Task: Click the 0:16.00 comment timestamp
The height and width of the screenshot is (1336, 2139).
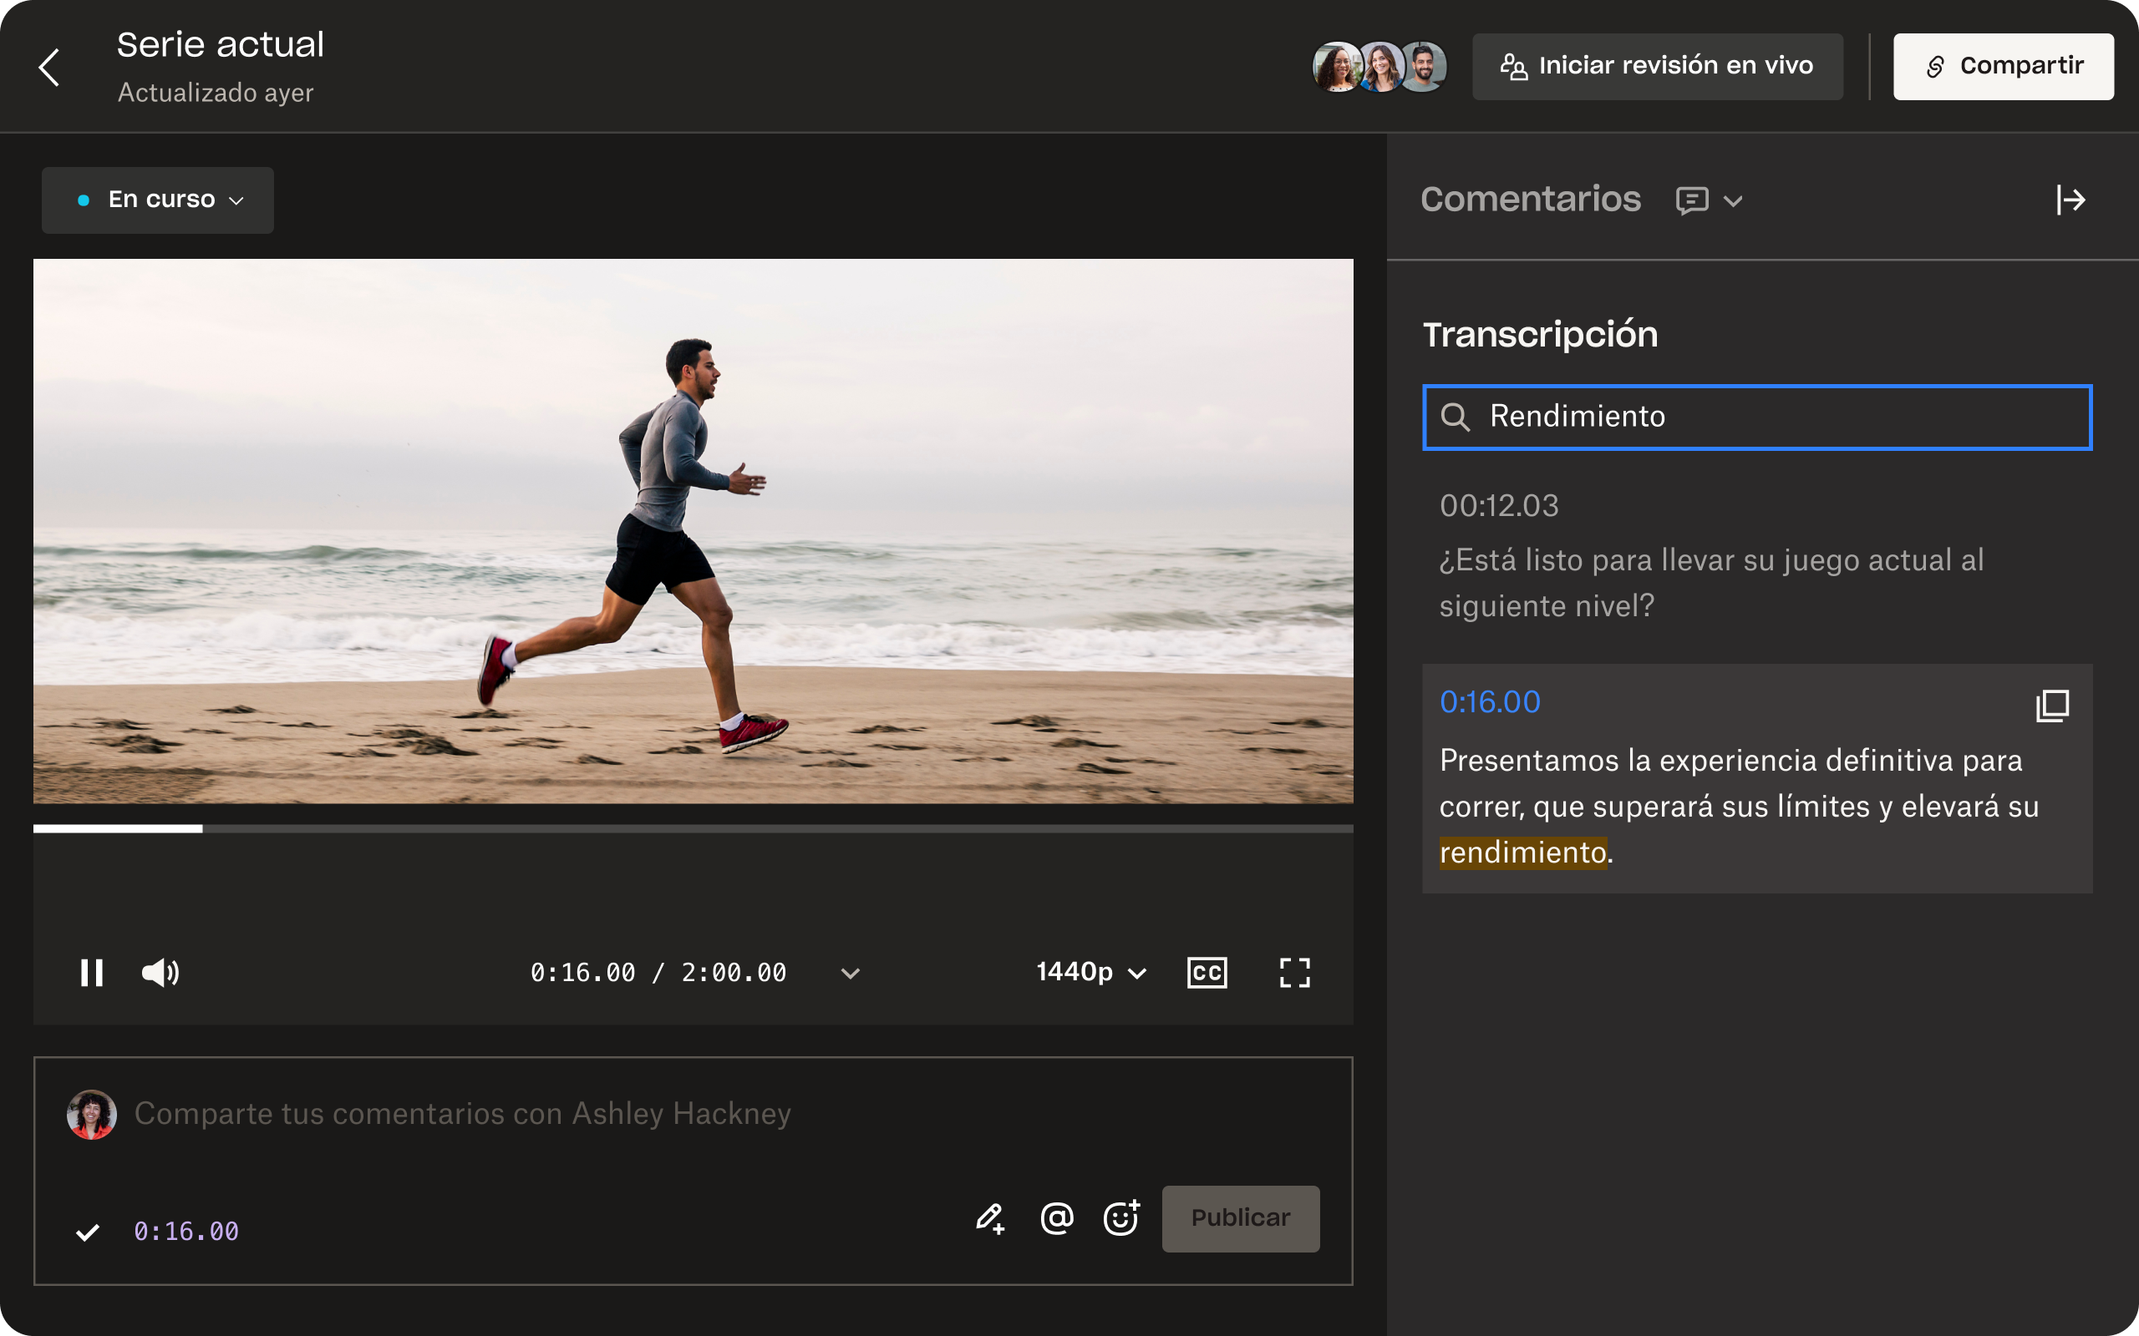Action: (x=185, y=1232)
